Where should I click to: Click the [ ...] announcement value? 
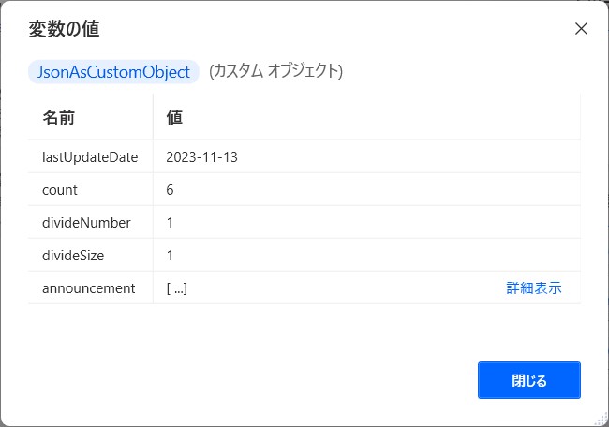pos(177,288)
